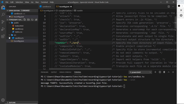The height and width of the screenshot is (104, 184).
Task: Collapse the TYPESCRIPT-TUT project section
Action: coord(8,20)
